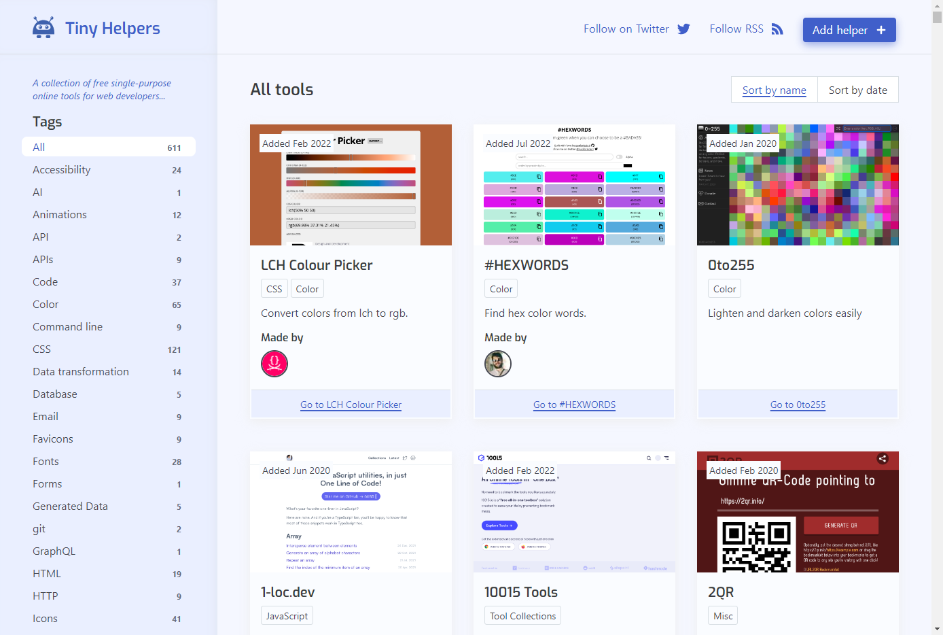The image size is (943, 635).
Task: Follow the Go to #HEXWORDS link
Action: (x=574, y=405)
